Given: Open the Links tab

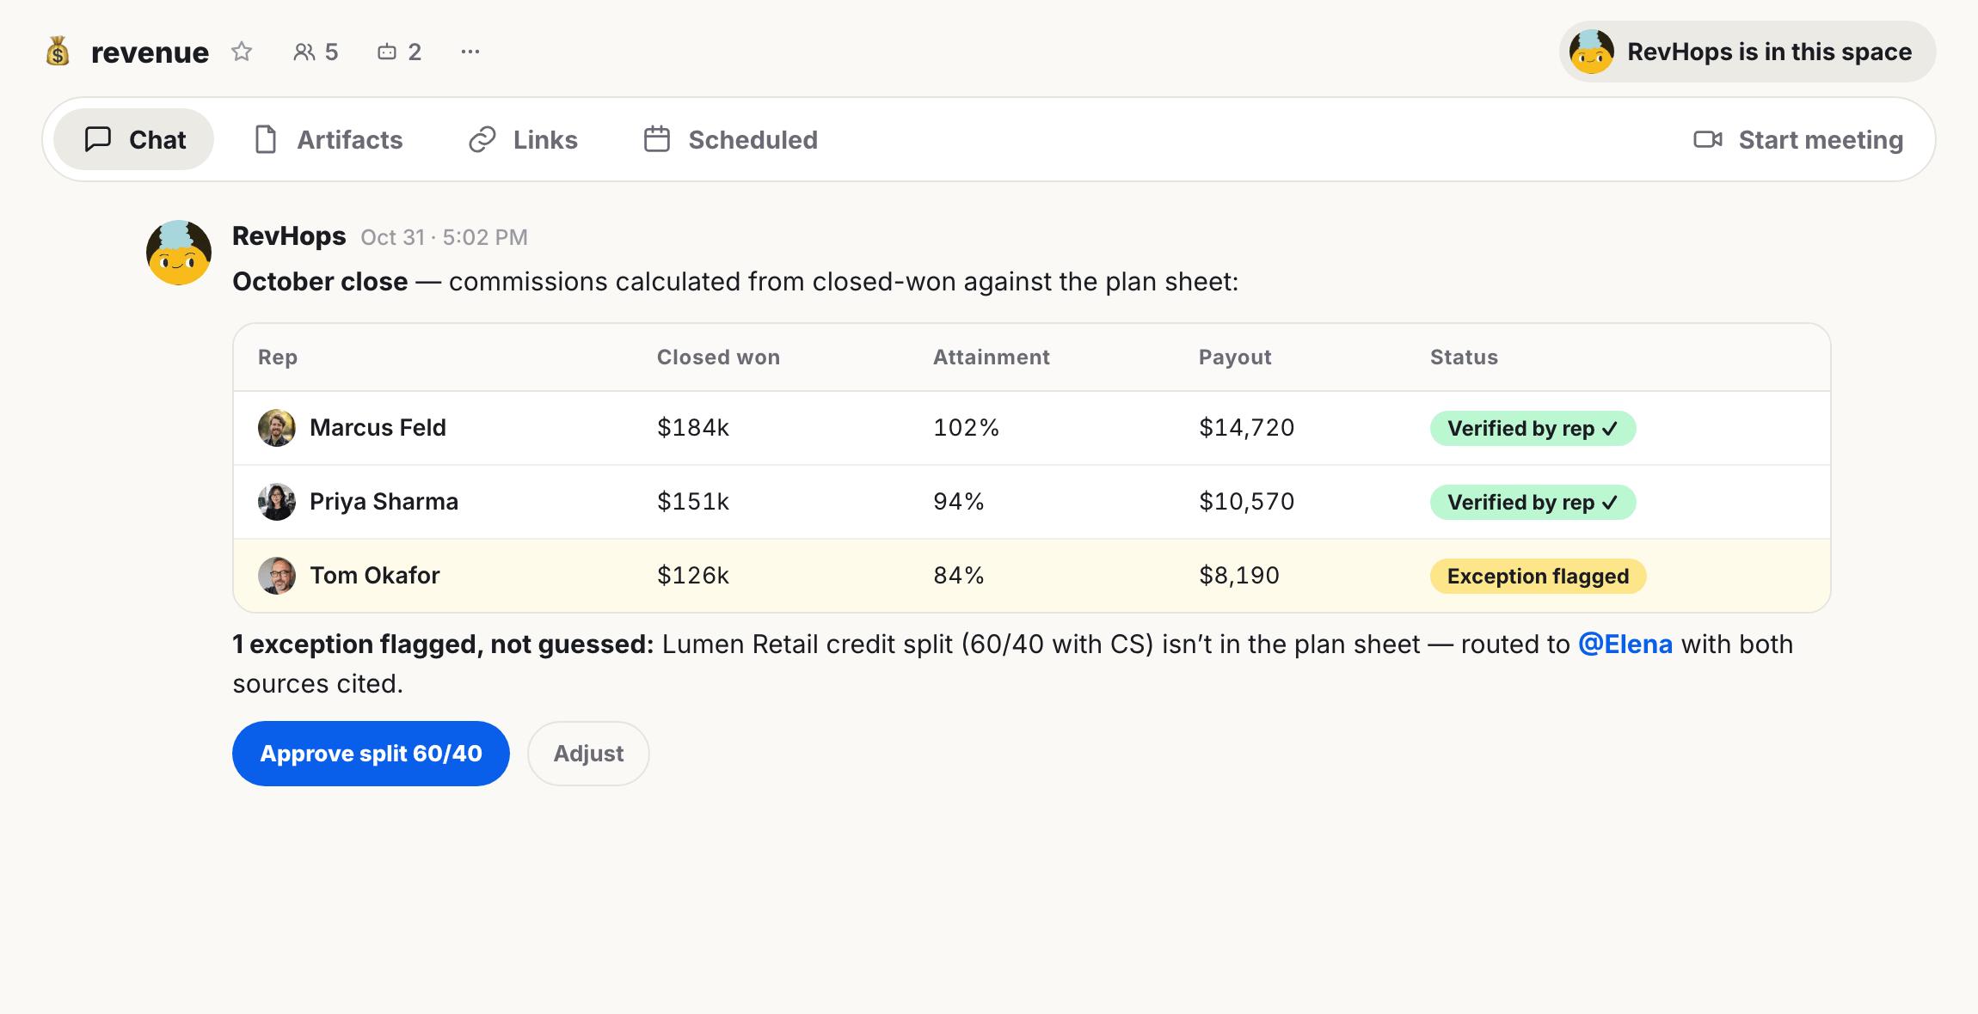Looking at the screenshot, I should coord(523,139).
